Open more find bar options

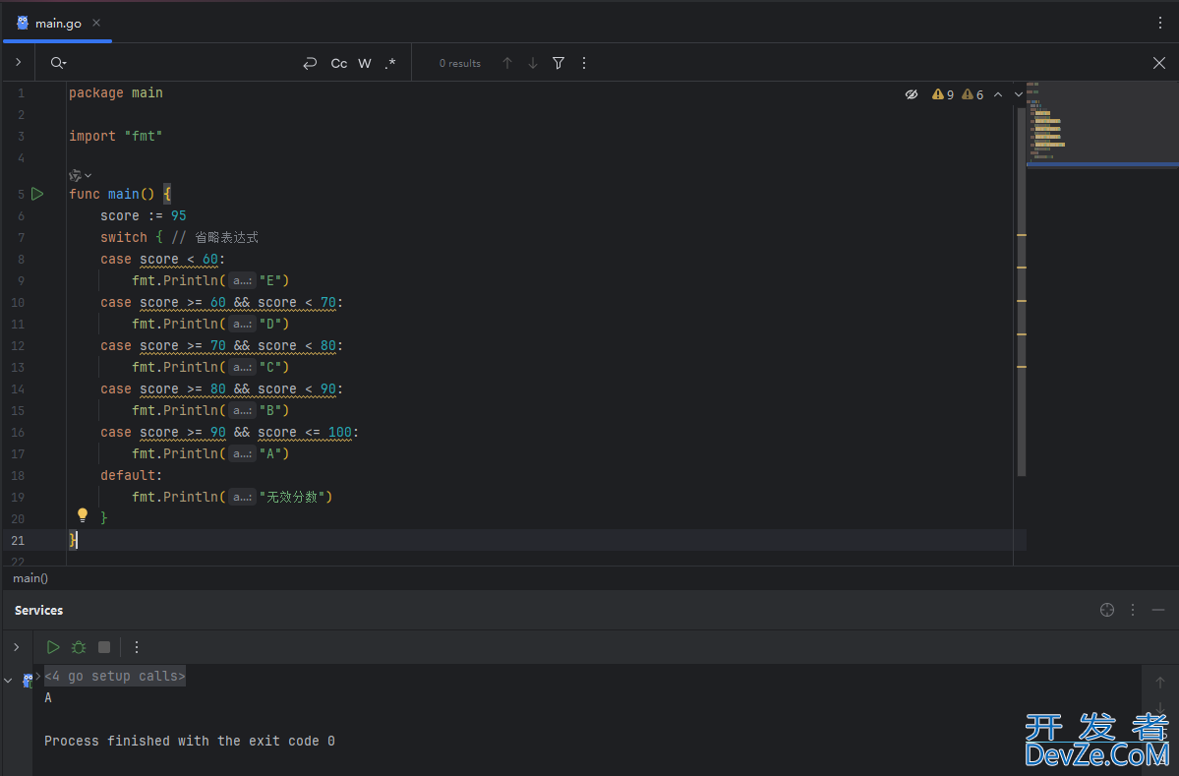[584, 63]
